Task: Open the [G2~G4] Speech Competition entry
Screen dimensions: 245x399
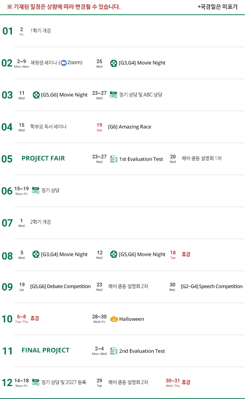Action: pos(211,286)
